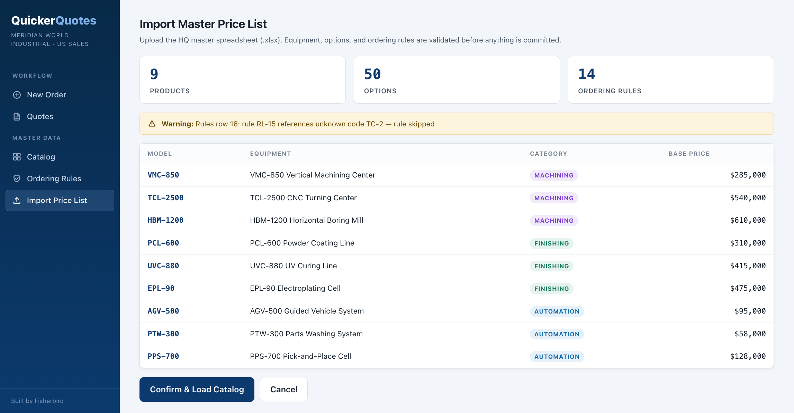794x413 pixels.
Task: Click the $415,000 base price
Action: [748, 266]
